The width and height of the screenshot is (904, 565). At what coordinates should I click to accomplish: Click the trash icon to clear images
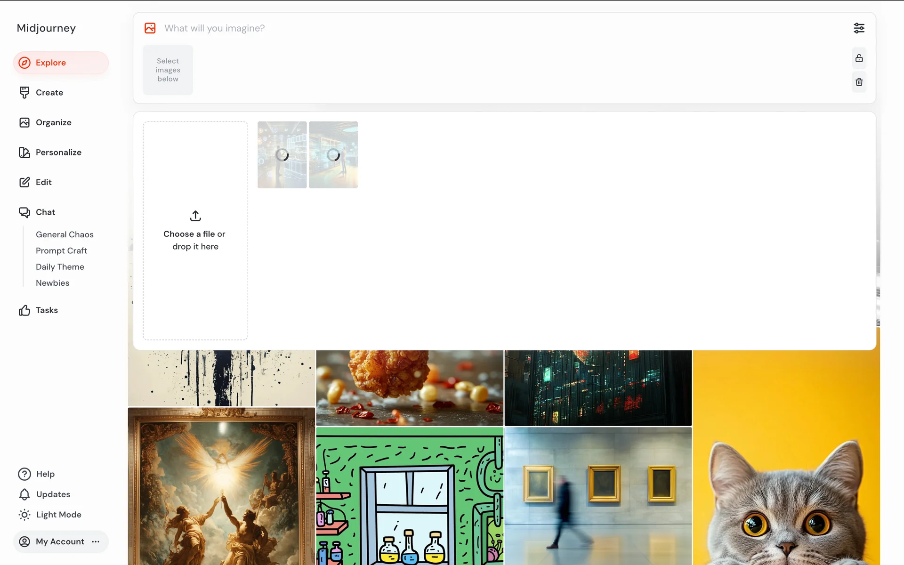(859, 82)
